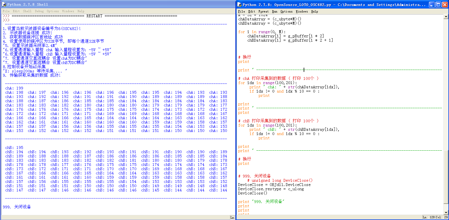Click the '4. 设置使用的缓冲区为32K字节' shell line

[53, 41]
